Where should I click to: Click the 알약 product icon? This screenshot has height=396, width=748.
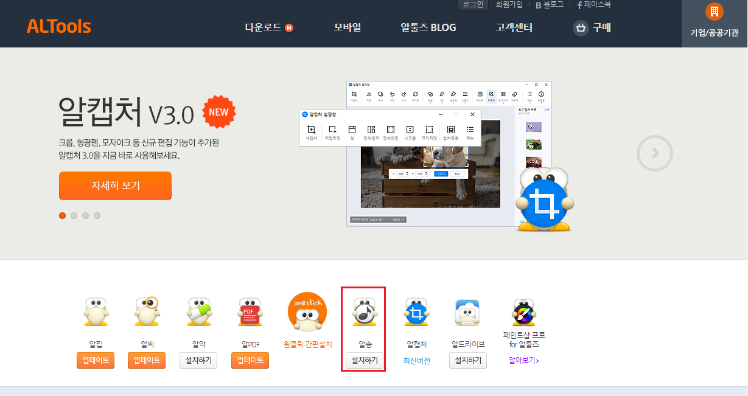click(x=198, y=313)
